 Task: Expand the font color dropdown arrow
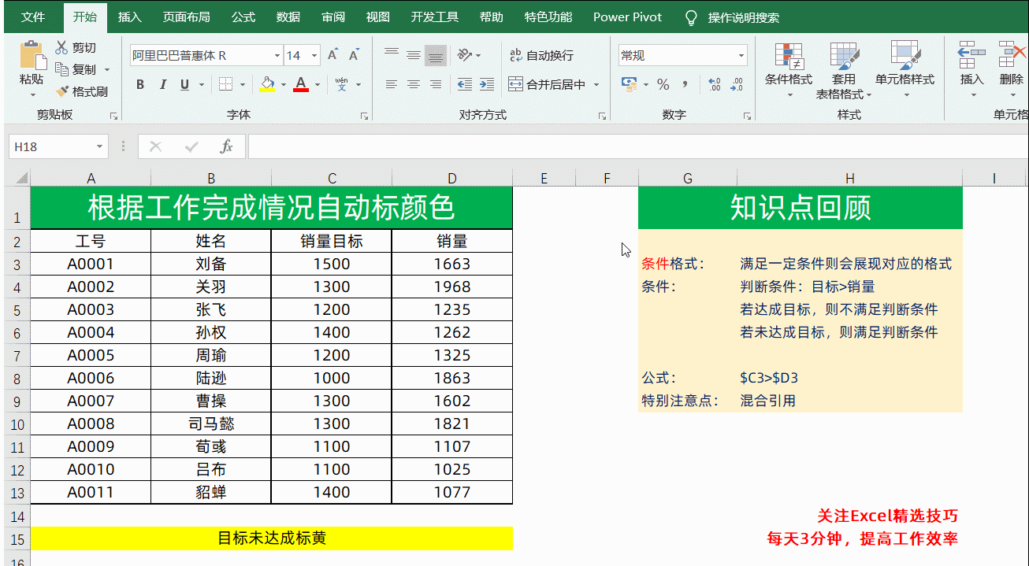(318, 84)
